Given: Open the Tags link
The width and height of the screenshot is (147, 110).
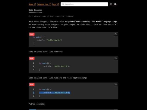Looking at the screenshot, I should coord(55,4).
